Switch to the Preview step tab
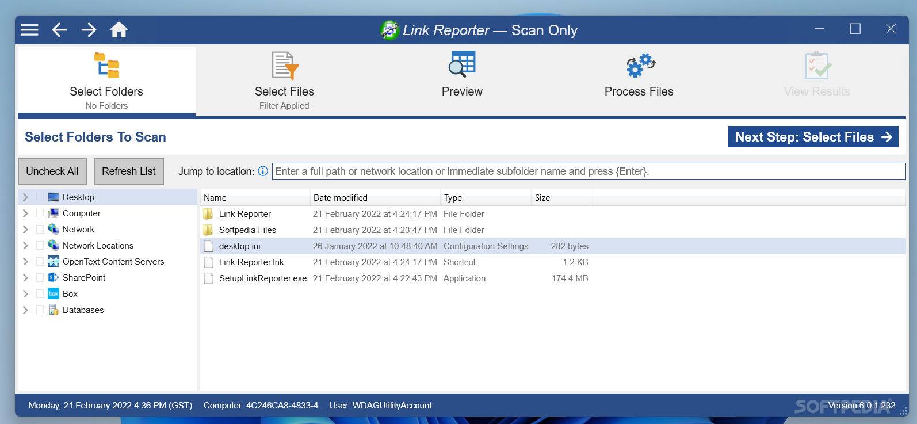The image size is (917, 424). (462, 81)
